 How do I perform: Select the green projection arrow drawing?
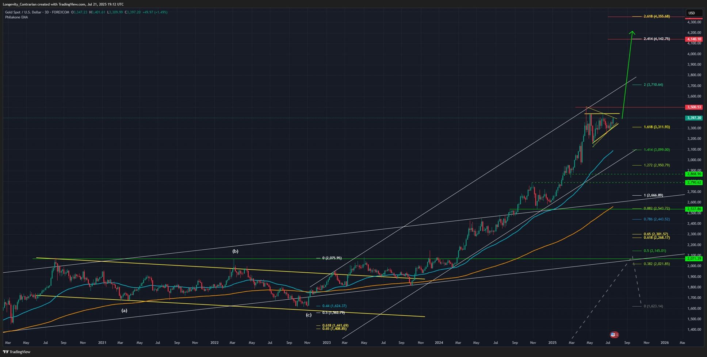click(627, 75)
